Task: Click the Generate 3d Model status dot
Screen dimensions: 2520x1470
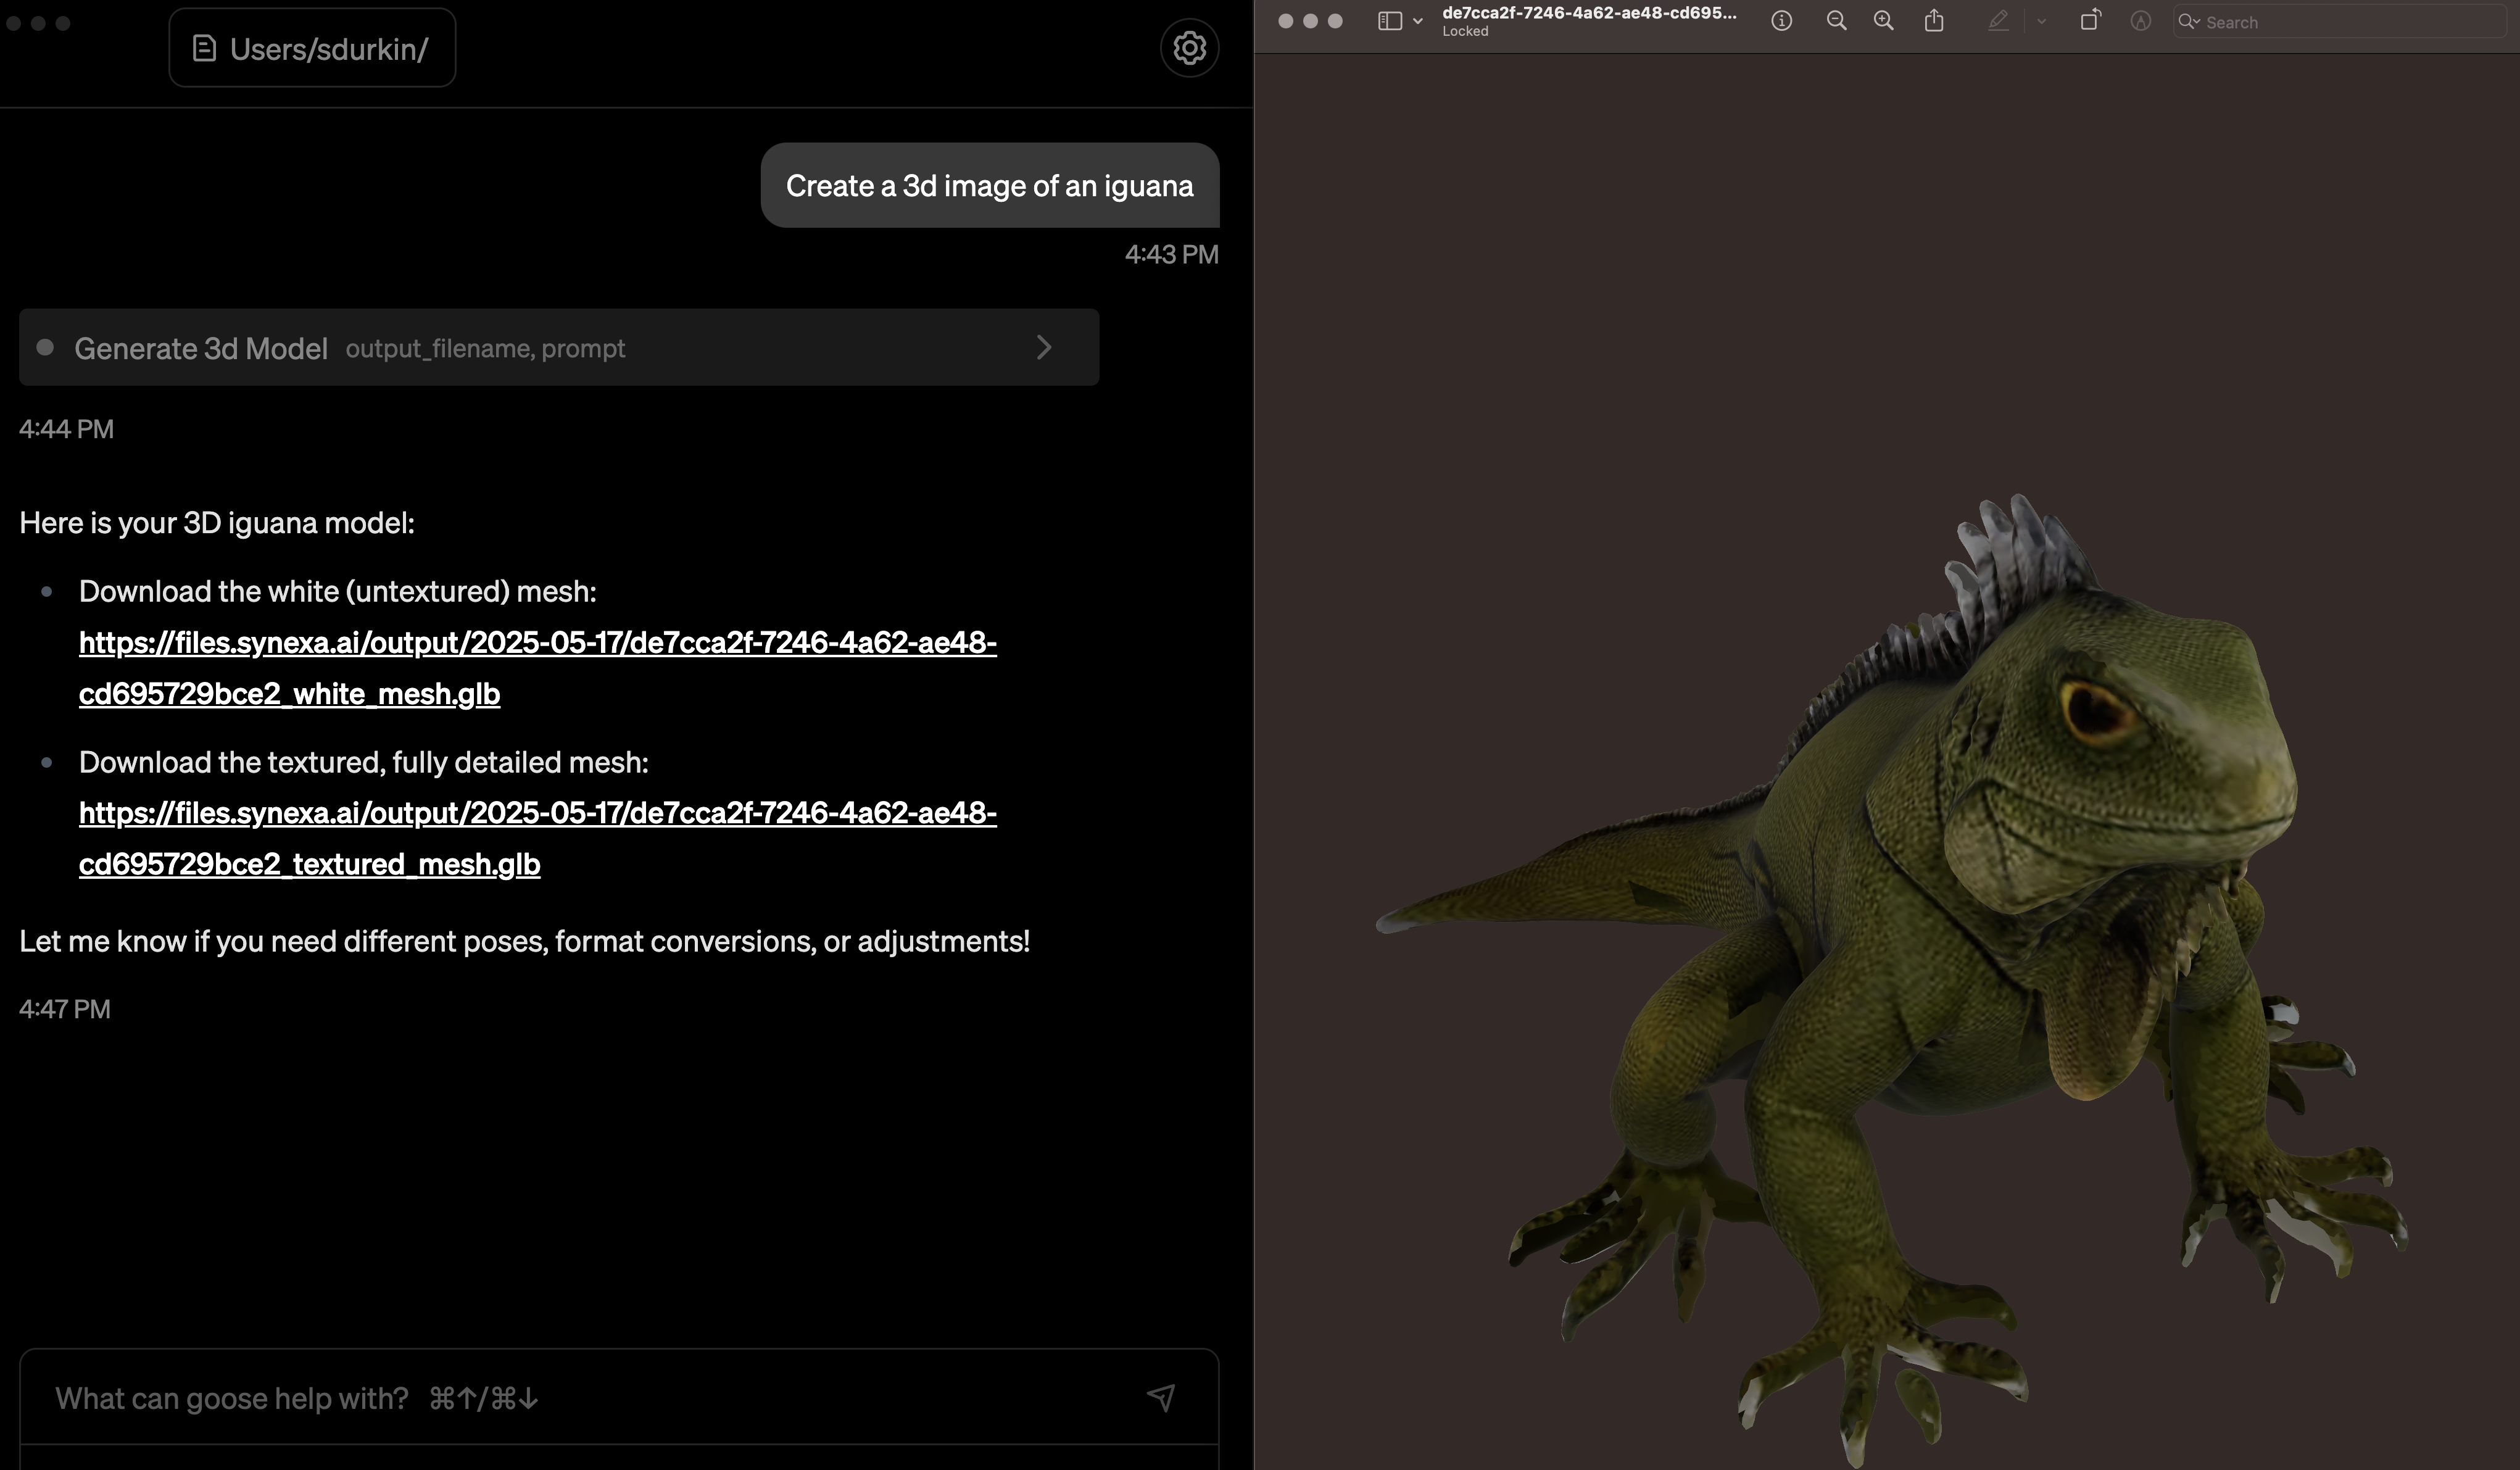Action: [45, 347]
